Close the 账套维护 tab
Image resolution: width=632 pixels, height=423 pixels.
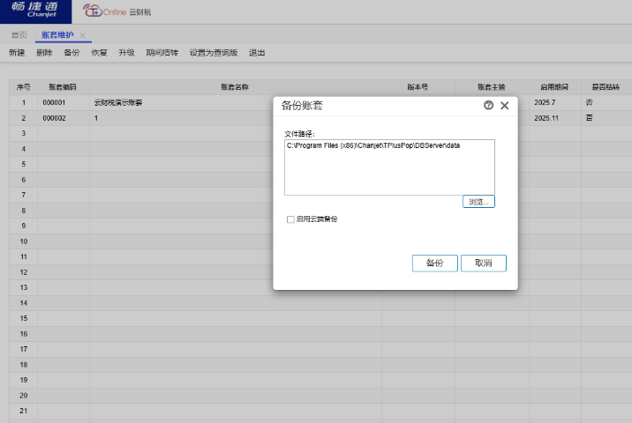(83, 35)
